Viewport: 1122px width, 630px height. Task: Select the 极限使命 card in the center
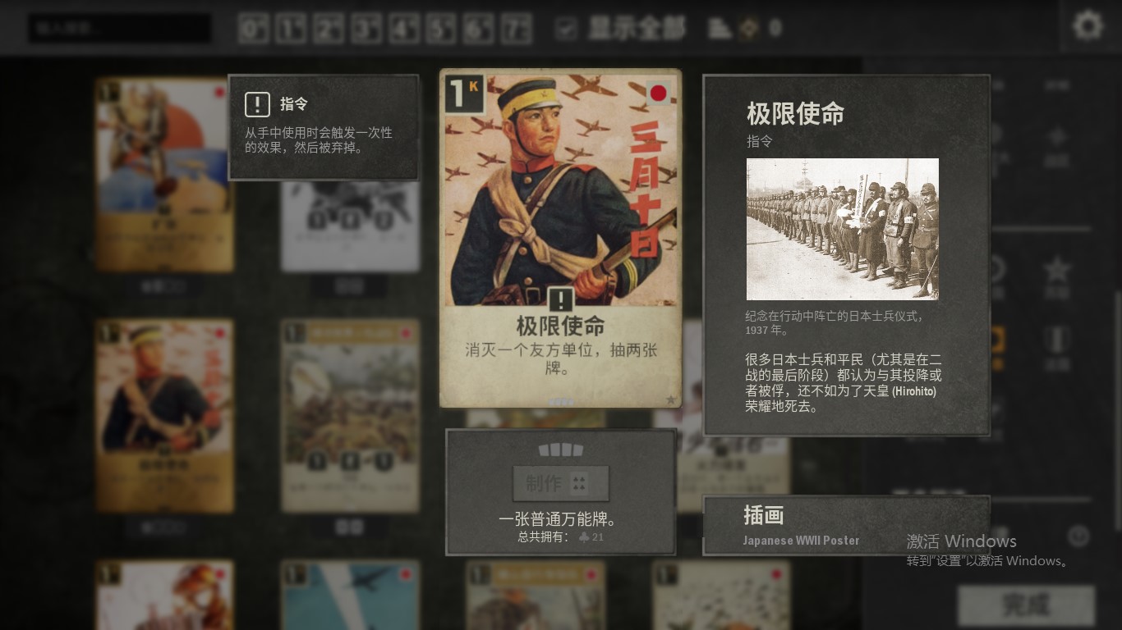(x=560, y=238)
